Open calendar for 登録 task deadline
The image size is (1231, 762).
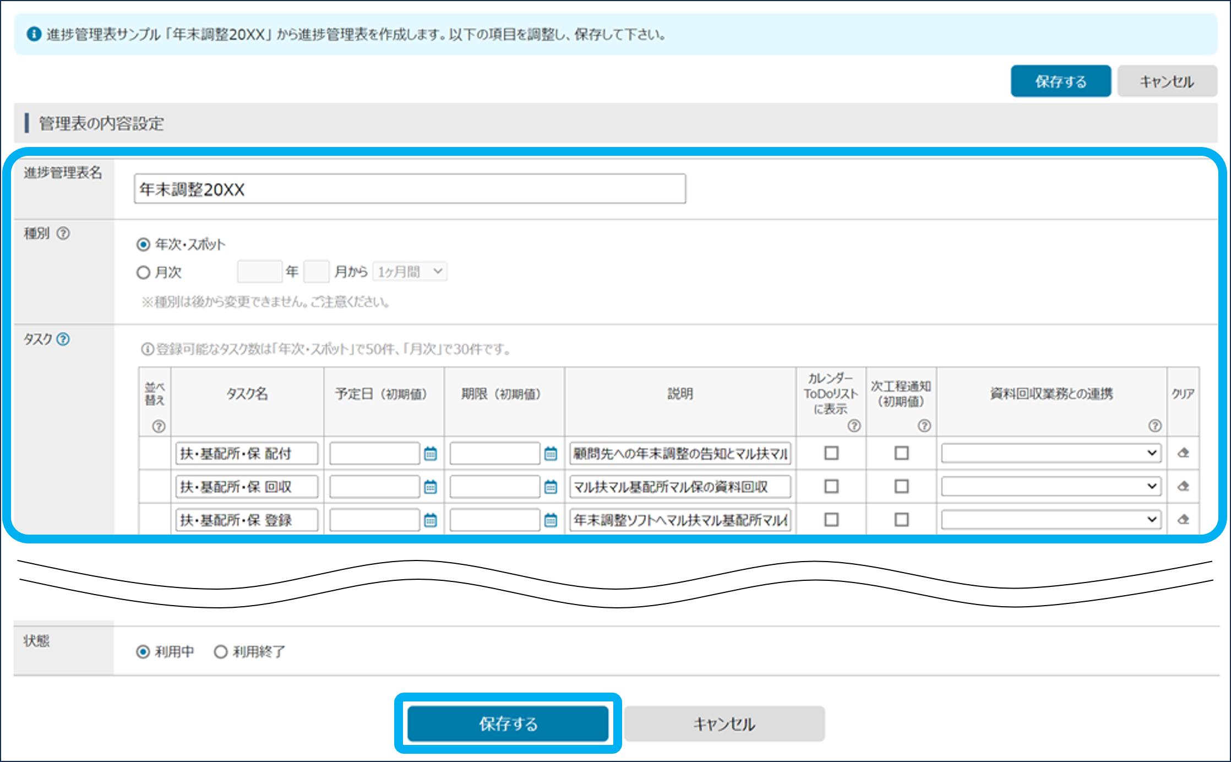(x=551, y=520)
